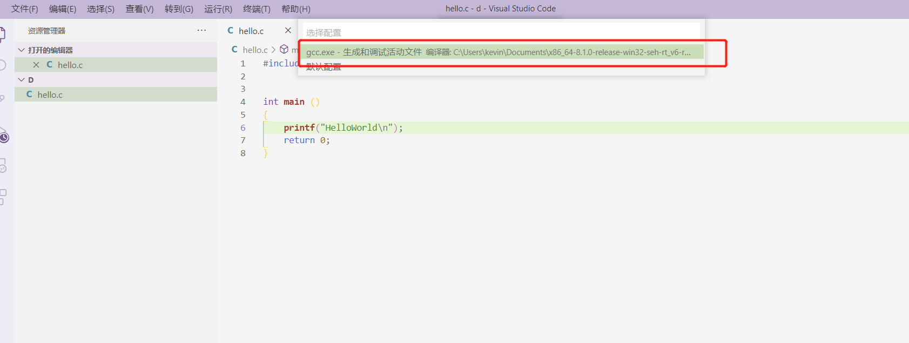Open the 查看(V) menu
909x343 pixels.
[140, 9]
